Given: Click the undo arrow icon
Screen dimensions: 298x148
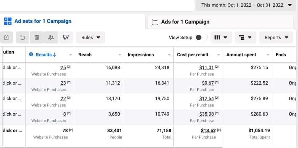Looking at the screenshot, I should point(23,38).
